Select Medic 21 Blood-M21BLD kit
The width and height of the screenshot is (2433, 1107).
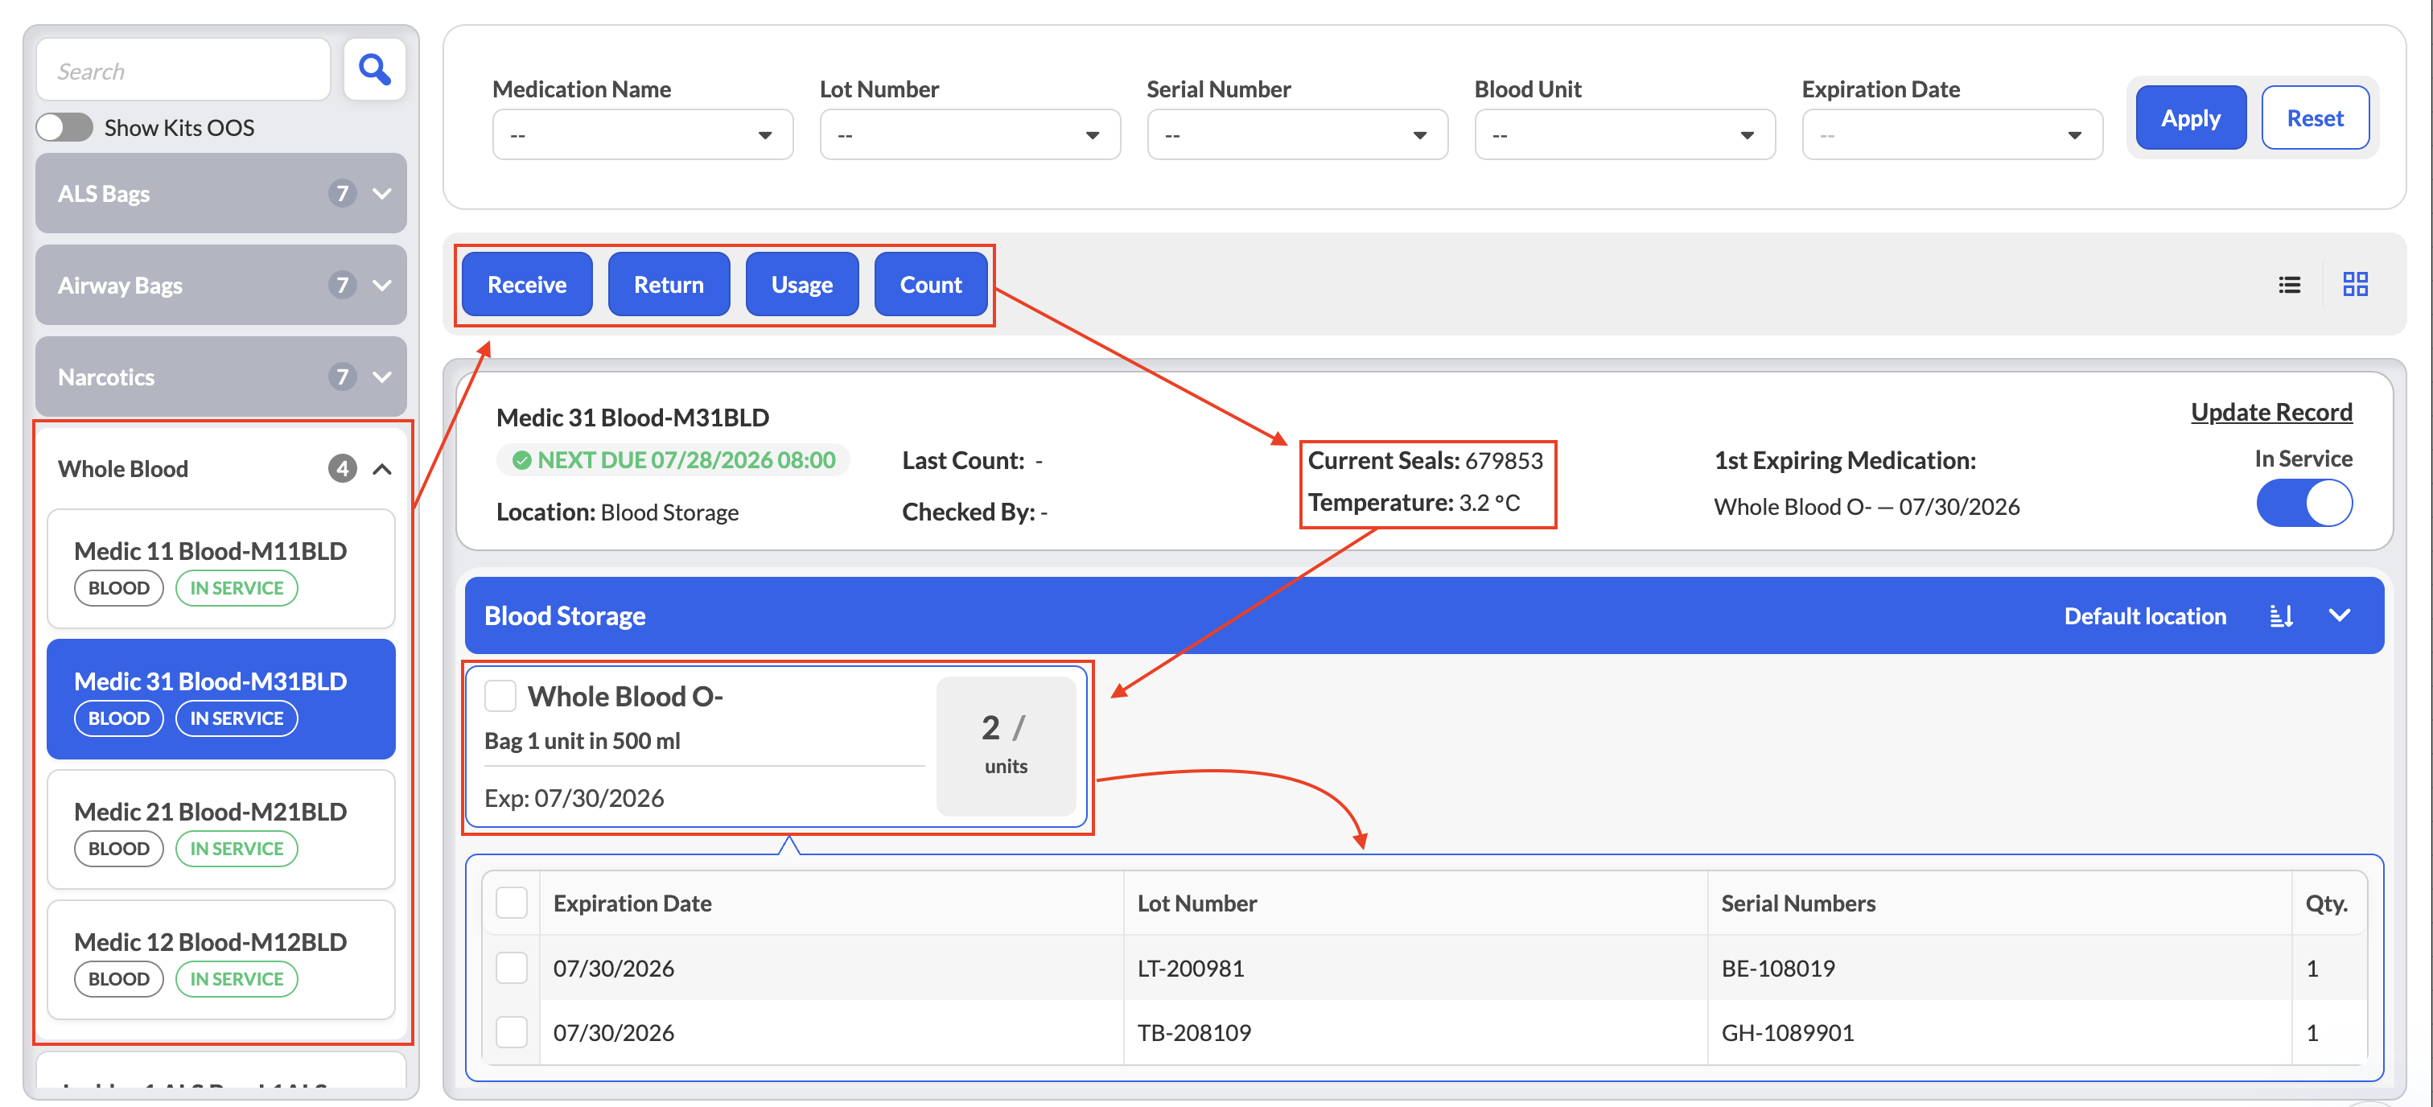point(221,829)
